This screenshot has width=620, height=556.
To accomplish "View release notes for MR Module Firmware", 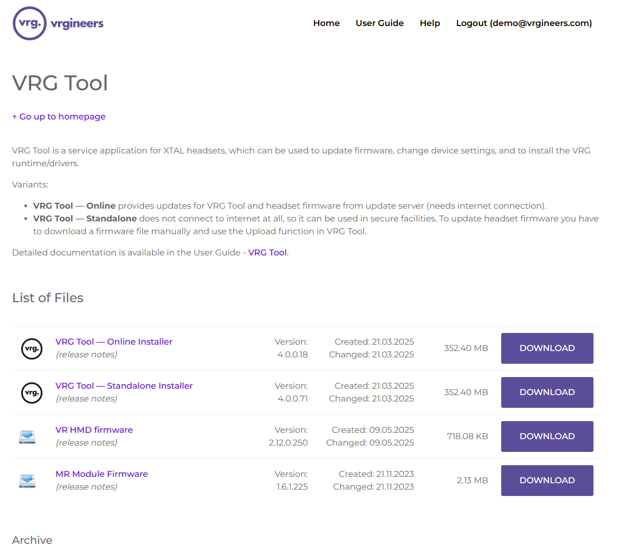I will point(86,486).
